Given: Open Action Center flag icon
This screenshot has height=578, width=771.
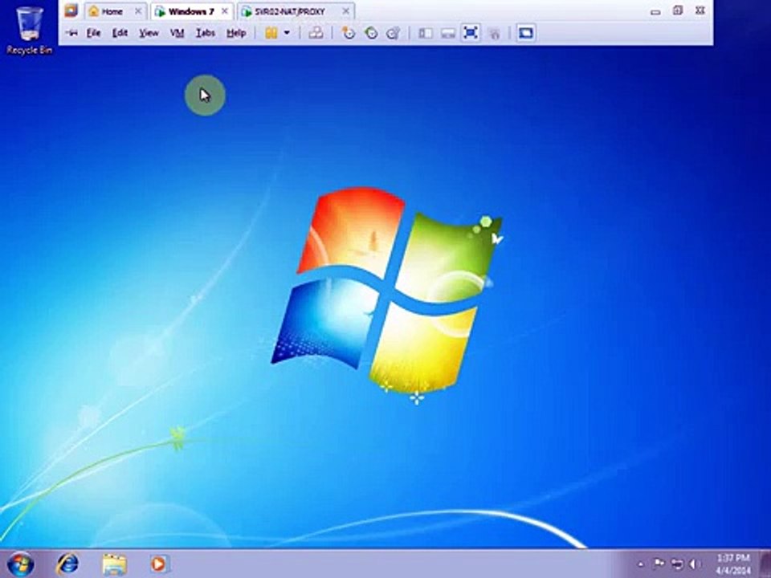Looking at the screenshot, I should [x=659, y=564].
